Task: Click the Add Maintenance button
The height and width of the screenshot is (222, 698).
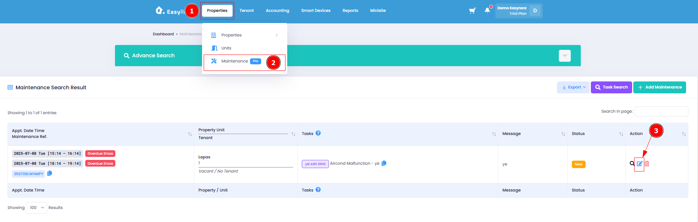Action: [x=660, y=87]
